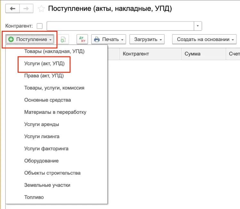Viewport: 240px width, 209px height.
Task: Click the copy document icon
Action: [63, 39]
